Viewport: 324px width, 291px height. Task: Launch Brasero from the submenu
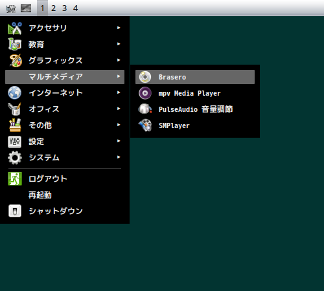(x=195, y=77)
